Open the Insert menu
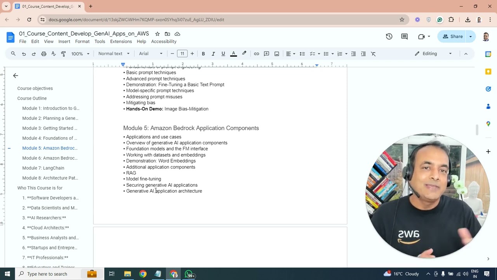Screen dimensions: 497x280 (x=64, y=42)
